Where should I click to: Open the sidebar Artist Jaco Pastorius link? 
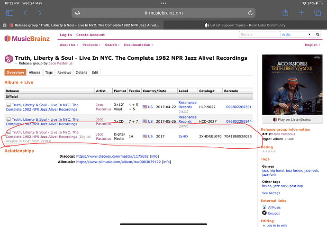(x=284, y=134)
